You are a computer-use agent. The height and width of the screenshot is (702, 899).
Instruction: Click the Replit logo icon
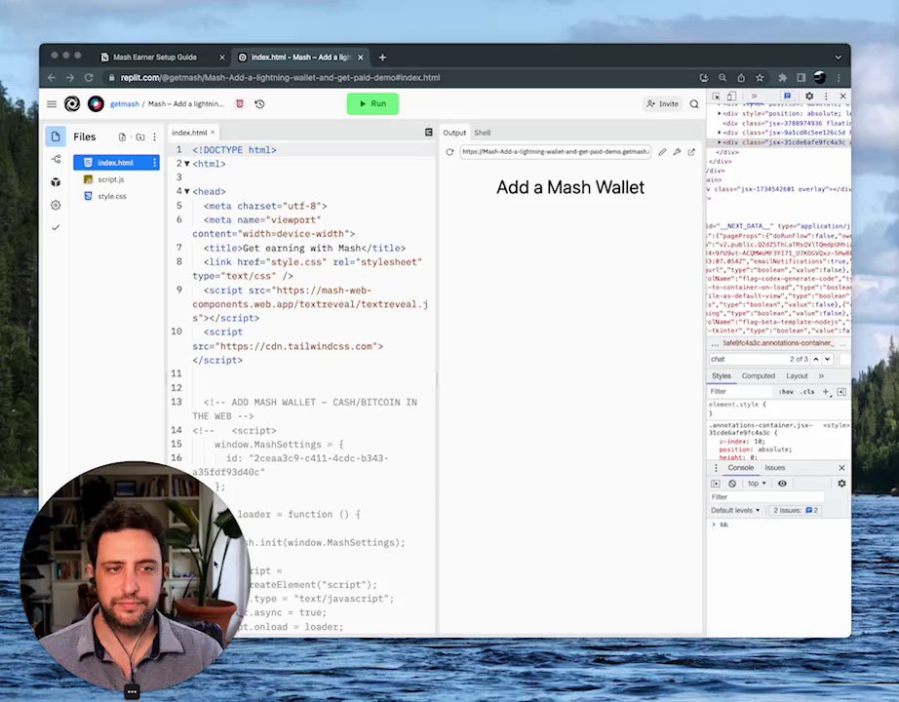tap(72, 103)
